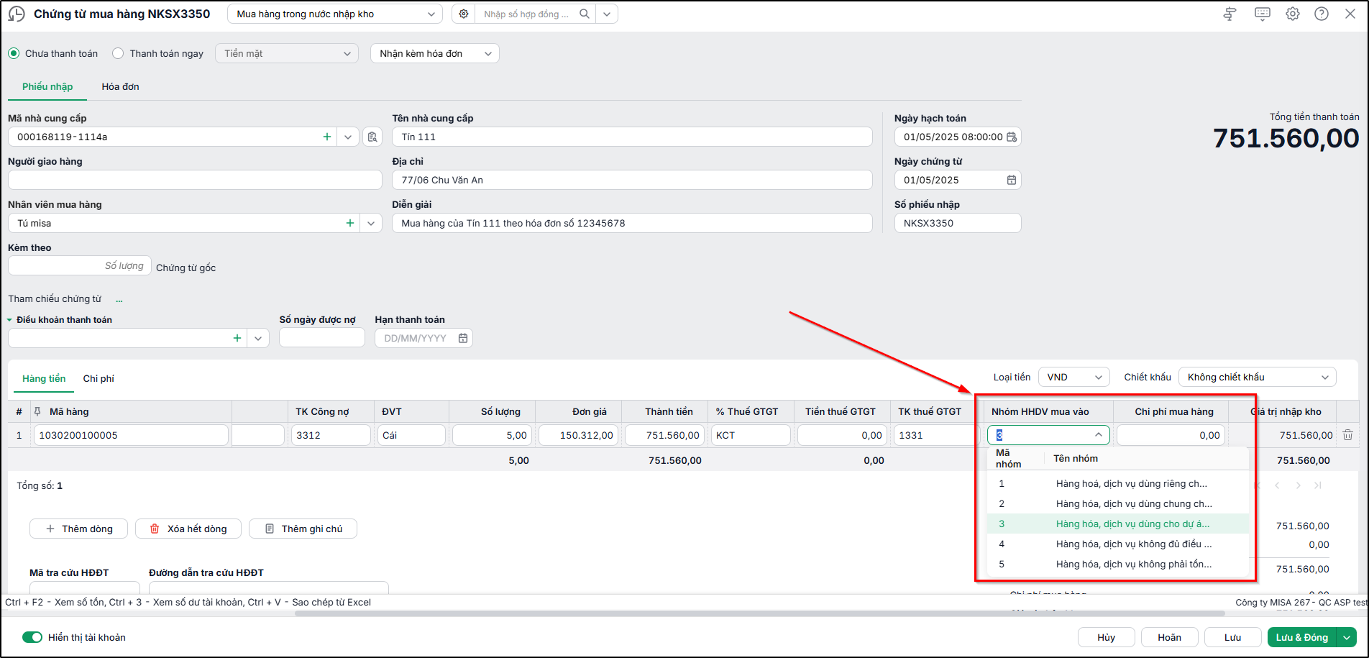The width and height of the screenshot is (1369, 658).
Task: Expand the contract number dropdown arrow
Action: pos(607,14)
